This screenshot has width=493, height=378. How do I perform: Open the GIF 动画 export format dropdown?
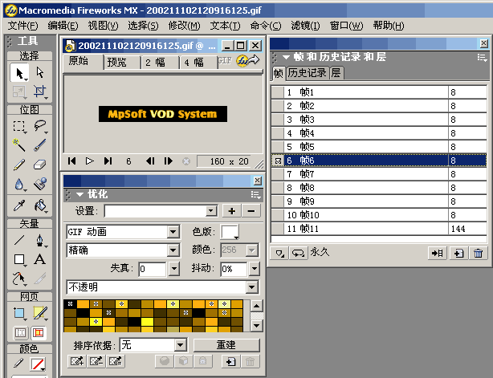[173, 232]
